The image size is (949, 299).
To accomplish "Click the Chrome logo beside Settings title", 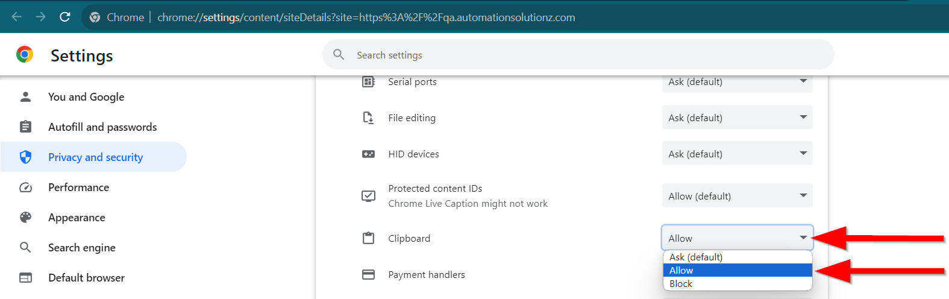I will click(25, 55).
